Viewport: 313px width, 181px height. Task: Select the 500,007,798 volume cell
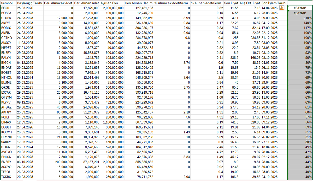[139, 53]
